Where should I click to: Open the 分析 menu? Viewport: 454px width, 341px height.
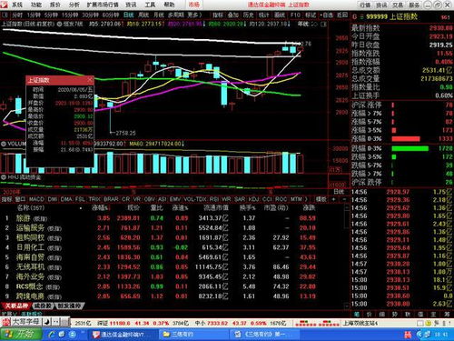tap(74, 5)
